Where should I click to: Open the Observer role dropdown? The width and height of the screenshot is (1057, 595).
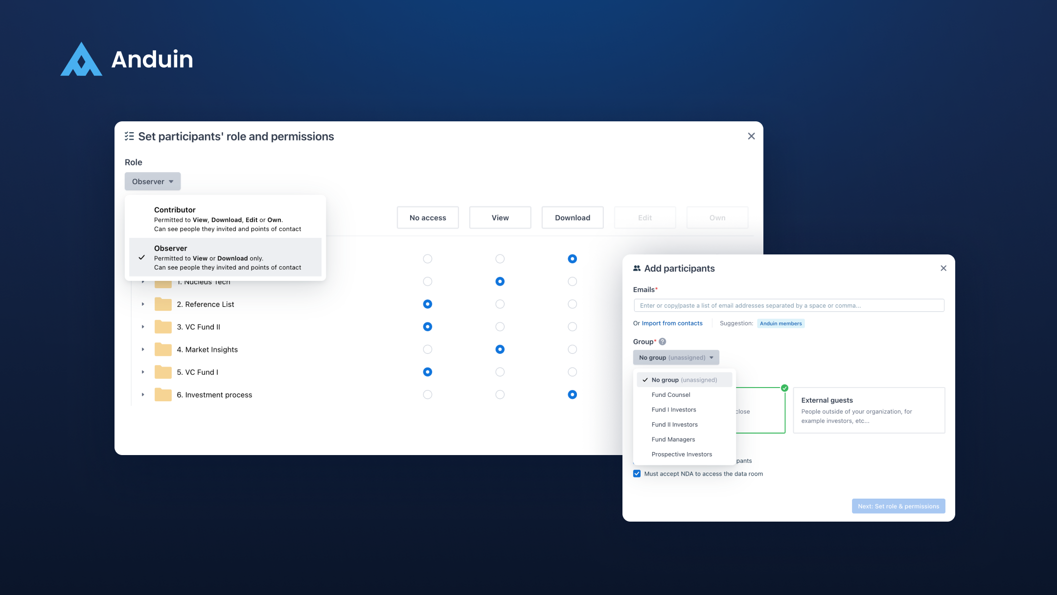click(x=152, y=181)
